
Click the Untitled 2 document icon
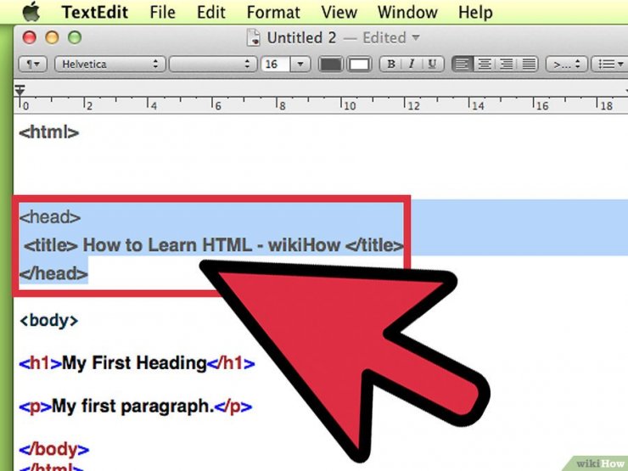pyautogui.click(x=254, y=37)
